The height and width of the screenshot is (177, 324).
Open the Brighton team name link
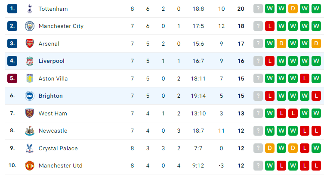51,96
